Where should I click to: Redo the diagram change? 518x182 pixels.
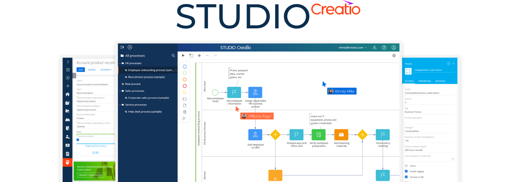click(215, 56)
